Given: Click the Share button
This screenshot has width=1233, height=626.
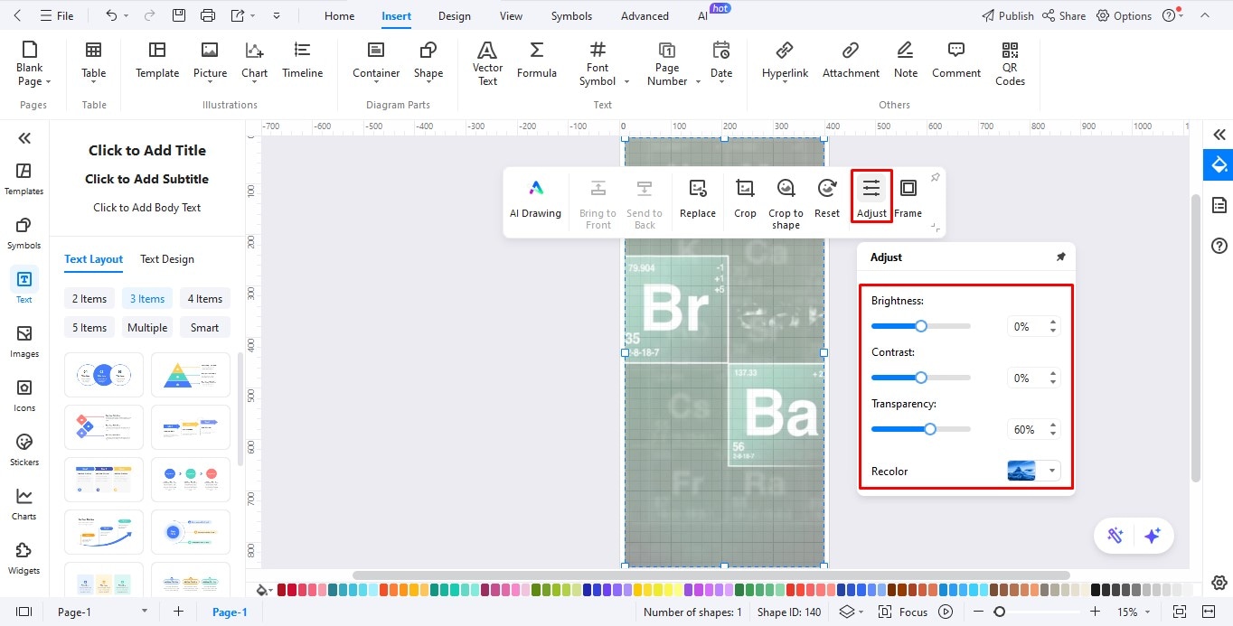Looking at the screenshot, I should pyautogui.click(x=1064, y=15).
